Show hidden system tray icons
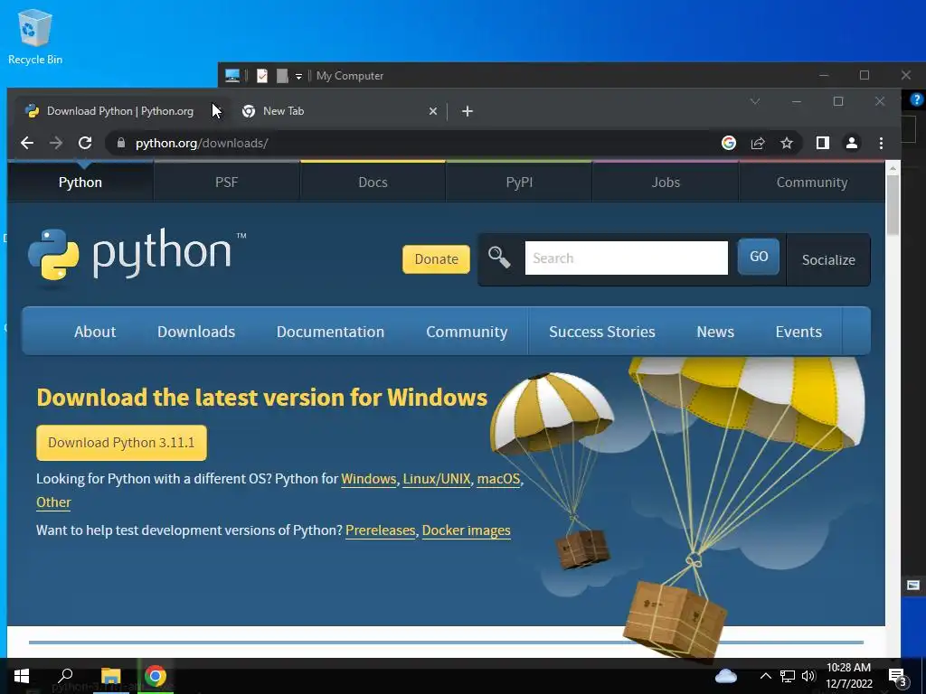Viewport: 926px width, 694px height. click(765, 676)
